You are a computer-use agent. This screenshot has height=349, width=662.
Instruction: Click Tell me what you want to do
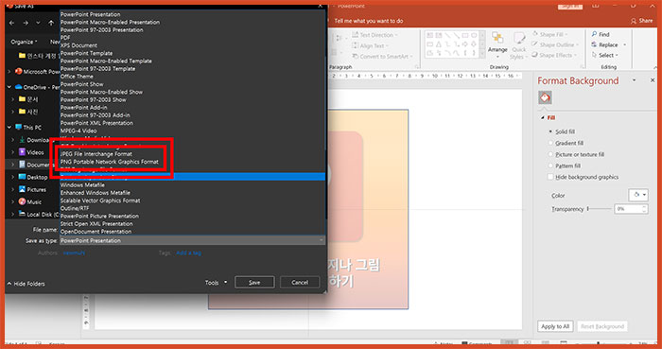(x=369, y=21)
